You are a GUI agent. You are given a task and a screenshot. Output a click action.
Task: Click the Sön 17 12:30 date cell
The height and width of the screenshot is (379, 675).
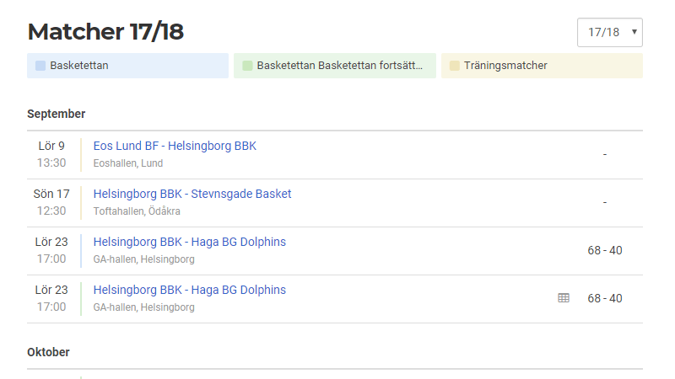click(x=51, y=202)
